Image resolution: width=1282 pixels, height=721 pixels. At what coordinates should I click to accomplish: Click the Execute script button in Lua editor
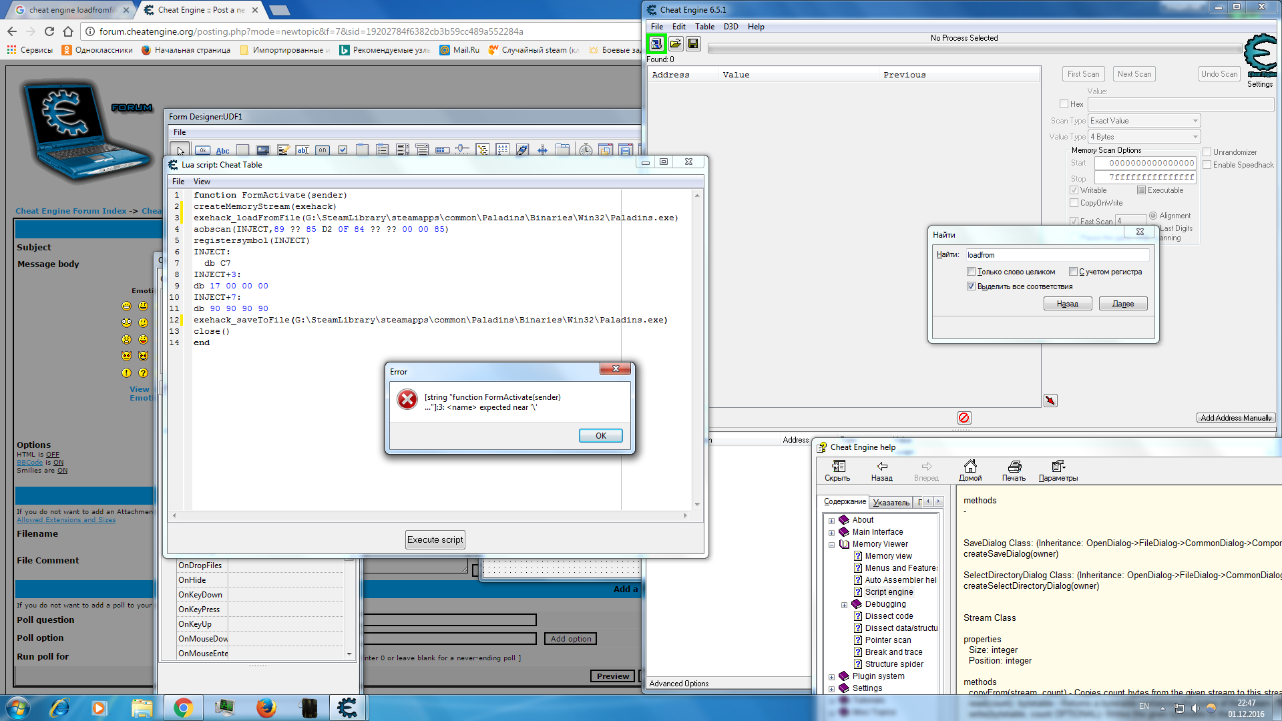[435, 539]
